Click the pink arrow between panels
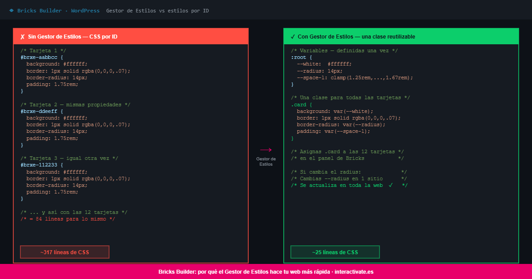532x279 pixels. tap(266, 150)
